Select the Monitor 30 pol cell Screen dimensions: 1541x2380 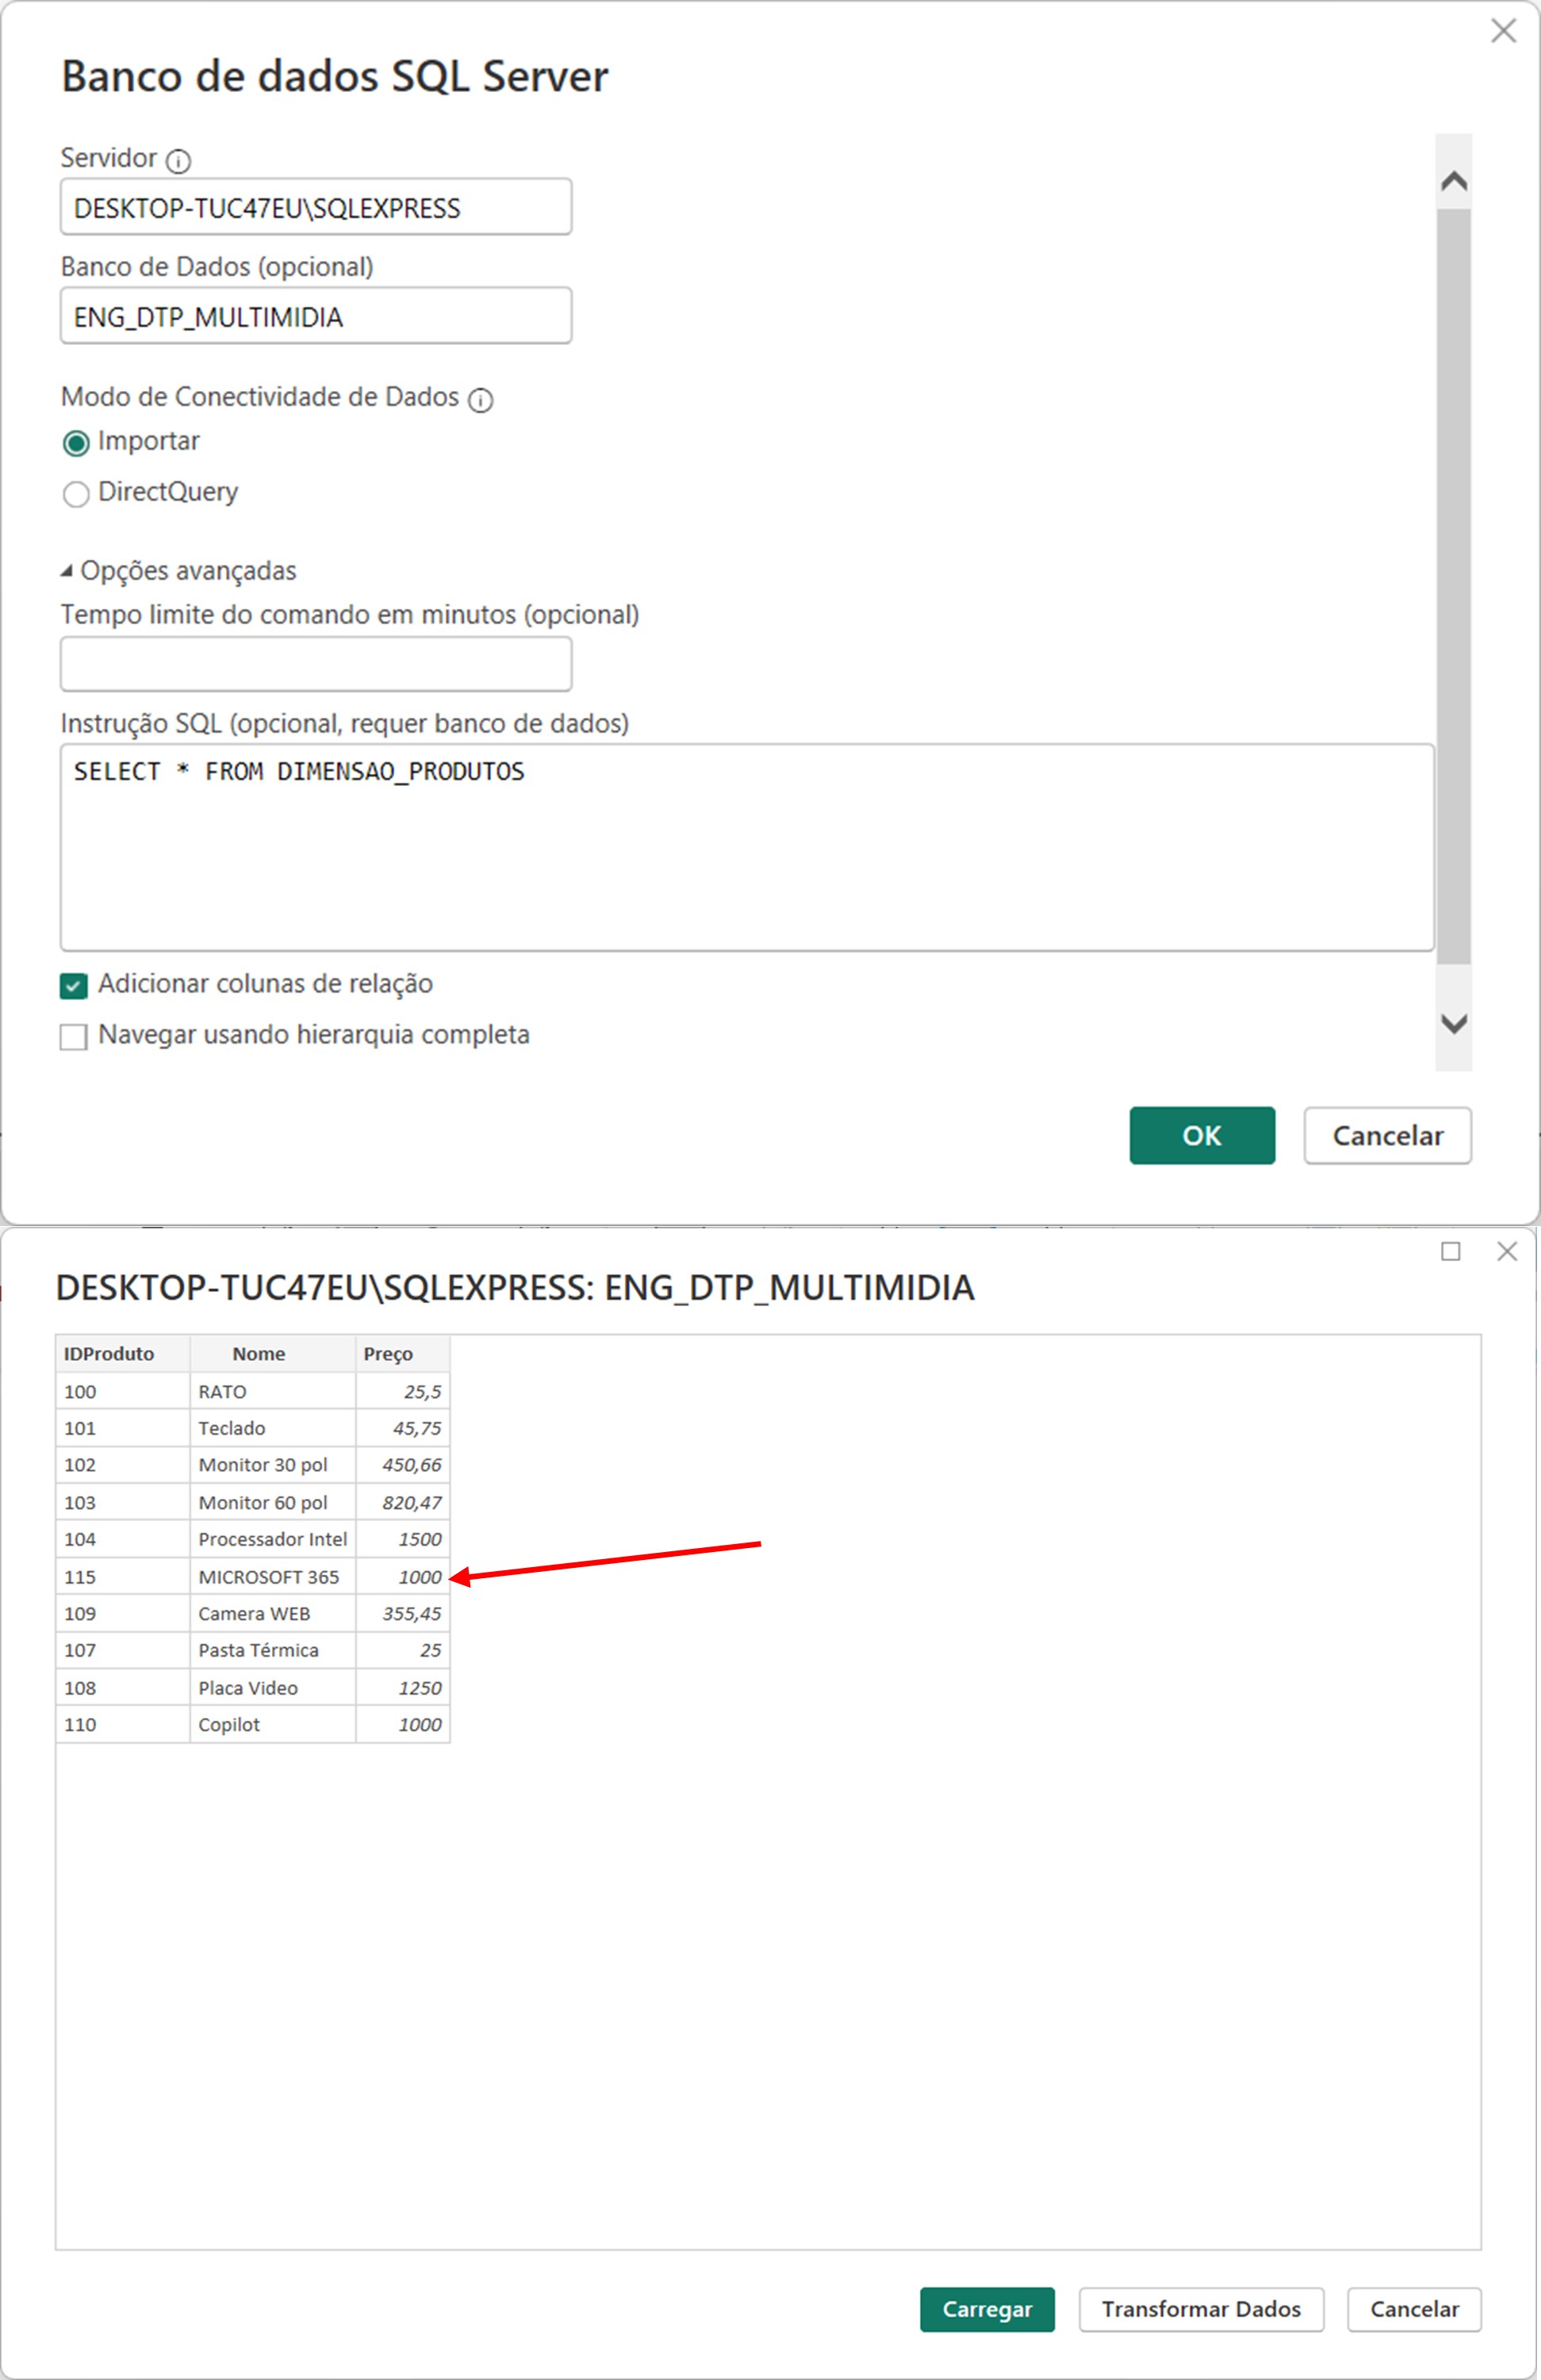point(273,1465)
